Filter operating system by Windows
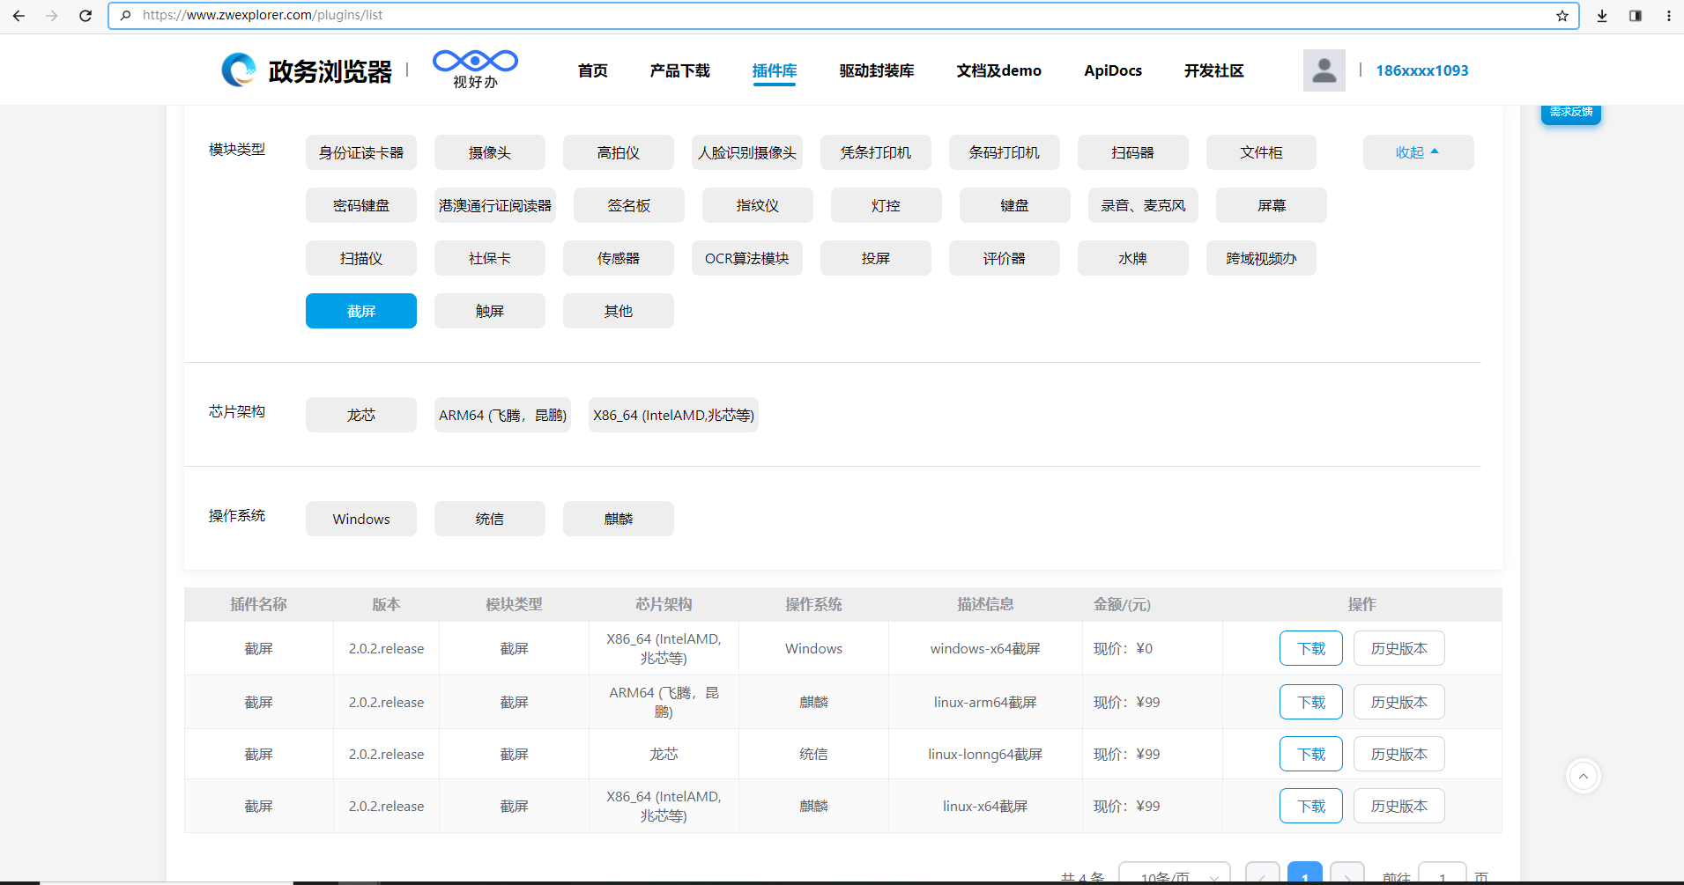Image resolution: width=1684 pixels, height=885 pixels. (361, 519)
